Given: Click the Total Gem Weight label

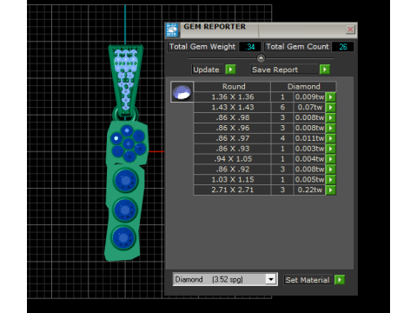Looking at the screenshot, I should [202, 47].
